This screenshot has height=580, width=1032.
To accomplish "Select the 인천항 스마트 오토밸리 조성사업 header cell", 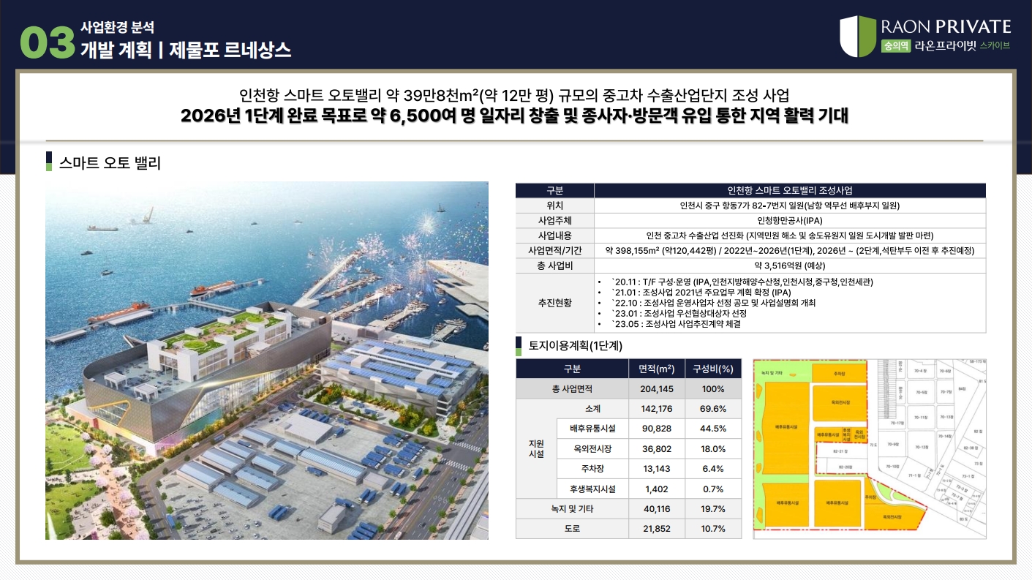I will tap(789, 190).
